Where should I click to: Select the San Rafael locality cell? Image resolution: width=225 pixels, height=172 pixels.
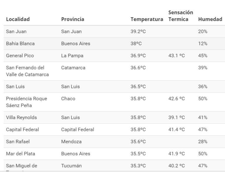coord(18,142)
